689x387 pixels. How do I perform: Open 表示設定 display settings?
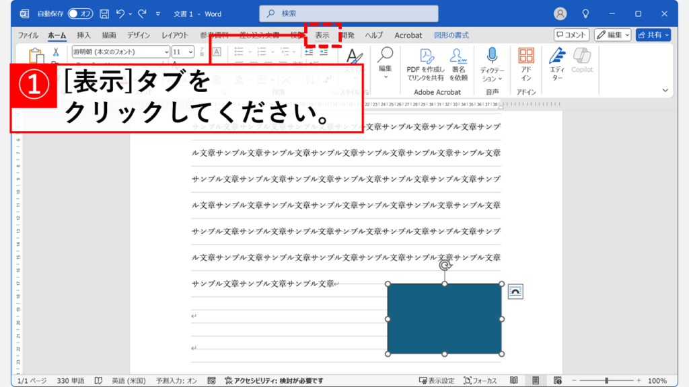click(x=436, y=380)
